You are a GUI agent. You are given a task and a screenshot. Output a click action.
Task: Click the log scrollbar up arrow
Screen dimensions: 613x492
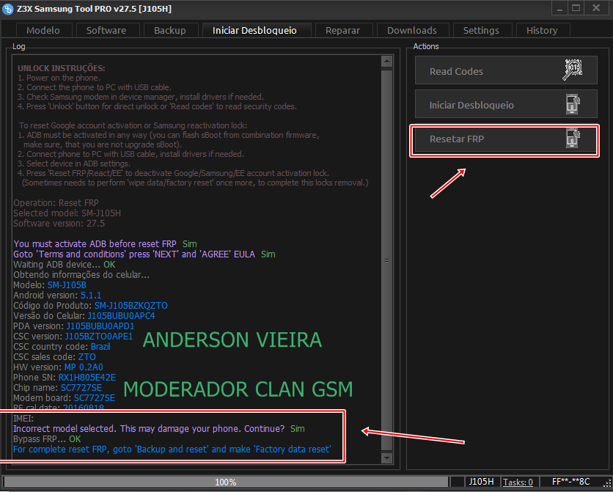click(386, 61)
